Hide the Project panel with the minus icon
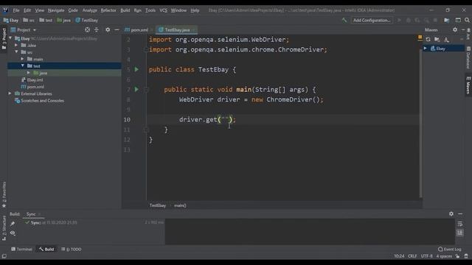This screenshot has width=472, height=265. tap(117, 29)
